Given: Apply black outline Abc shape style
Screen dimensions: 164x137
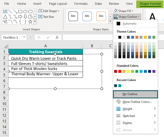Looking at the screenshot, I should [73, 16].
